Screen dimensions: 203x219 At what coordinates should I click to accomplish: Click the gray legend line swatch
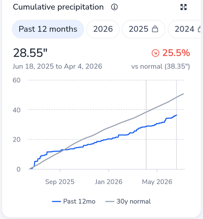(110, 201)
